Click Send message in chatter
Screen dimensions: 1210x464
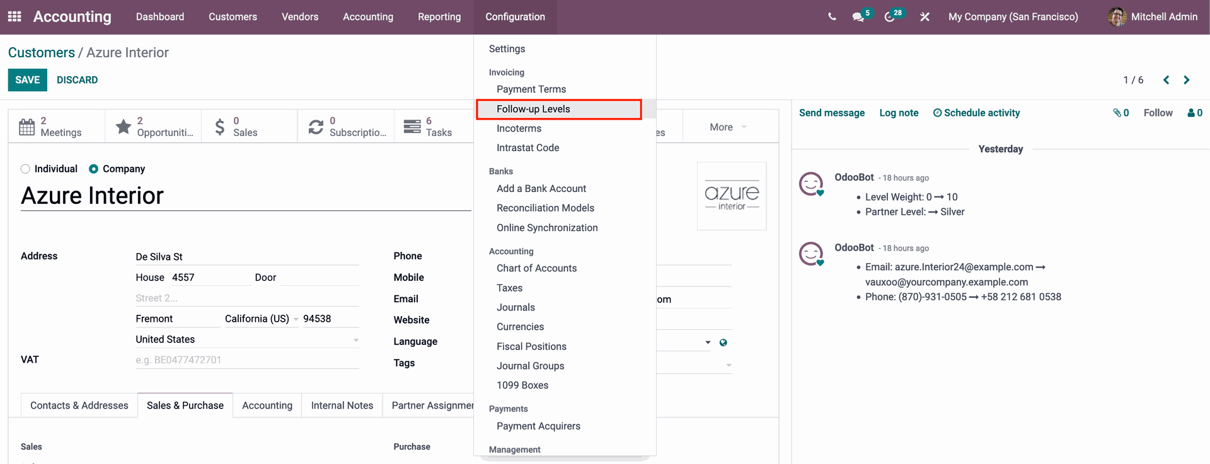point(832,113)
